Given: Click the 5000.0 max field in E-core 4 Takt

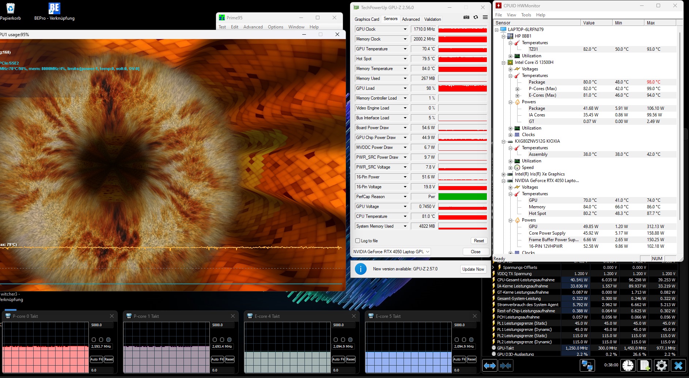Looking at the screenshot, I should coord(343,325).
